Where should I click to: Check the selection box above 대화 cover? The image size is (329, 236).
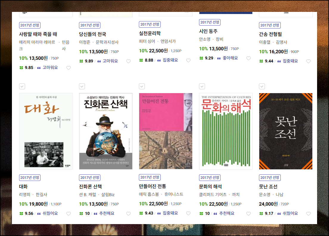pos(22,86)
